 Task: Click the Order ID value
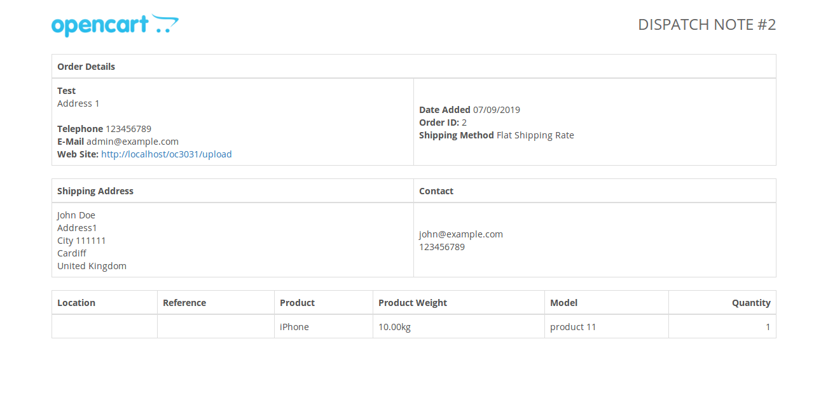pos(464,123)
